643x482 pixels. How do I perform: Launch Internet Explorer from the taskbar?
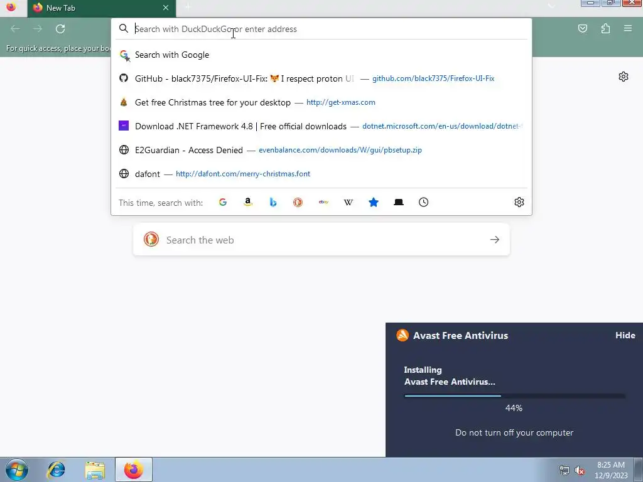(x=56, y=469)
